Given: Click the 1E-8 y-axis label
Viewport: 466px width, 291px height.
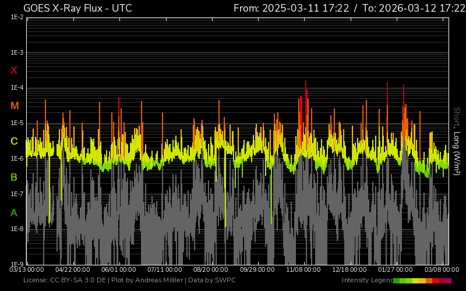Looking at the screenshot, I should 17,229.
